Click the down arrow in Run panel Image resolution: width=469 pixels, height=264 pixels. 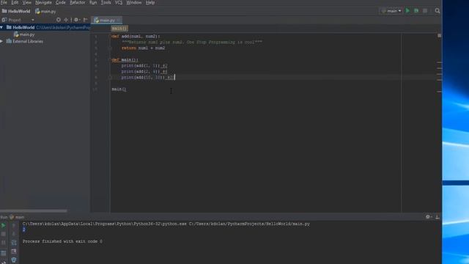point(14,234)
